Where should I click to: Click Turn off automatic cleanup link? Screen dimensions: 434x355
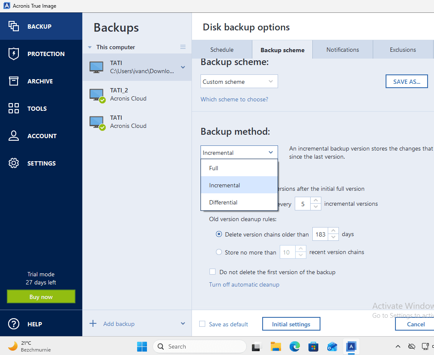coord(244,284)
